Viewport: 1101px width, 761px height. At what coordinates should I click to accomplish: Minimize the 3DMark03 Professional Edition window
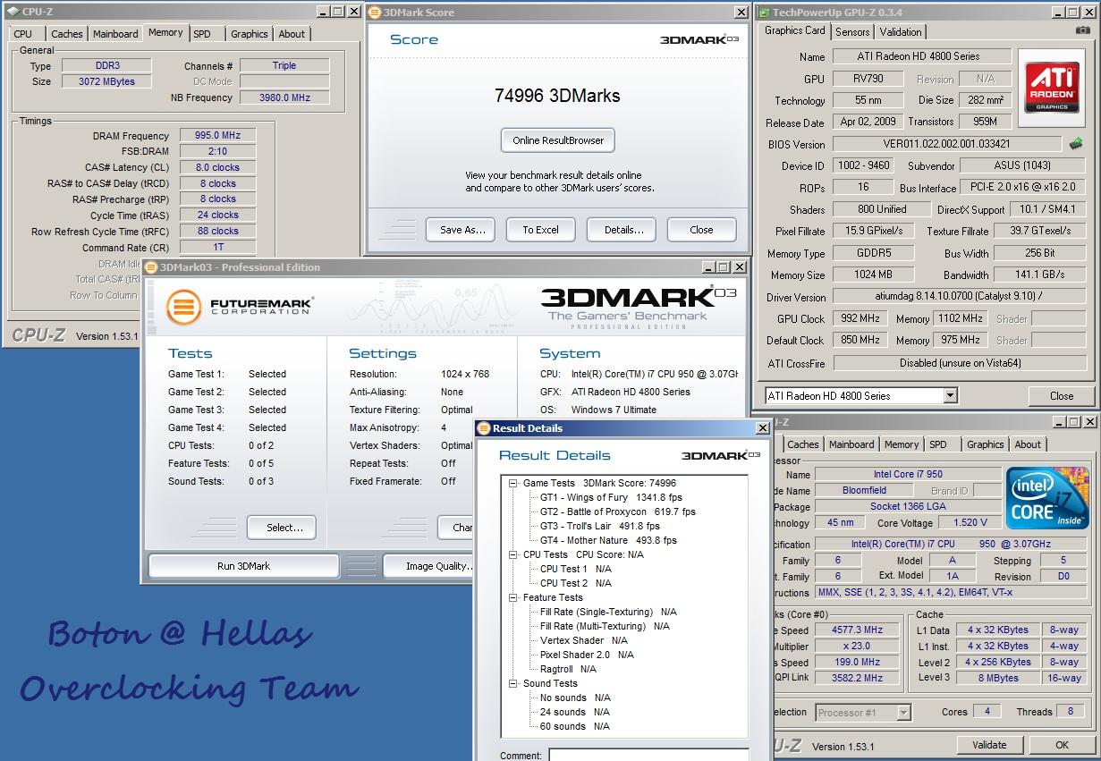pos(707,267)
